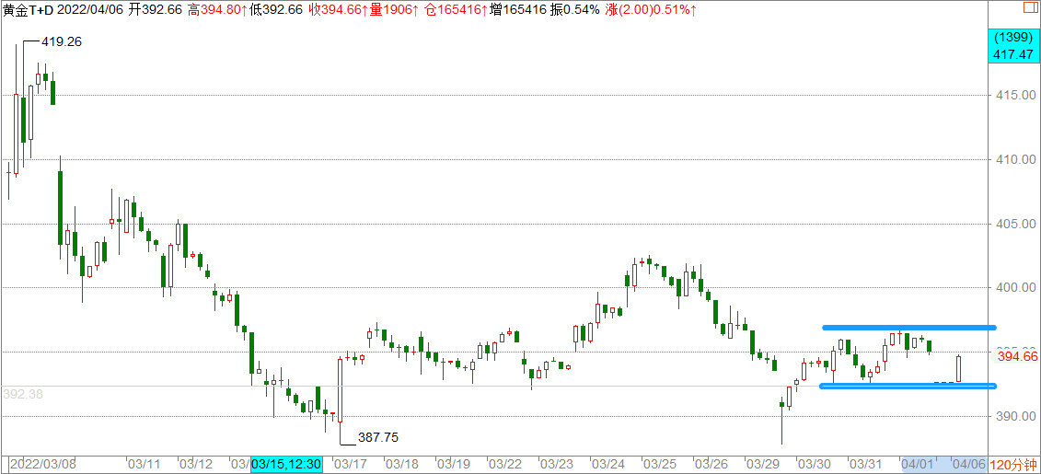
Task: Click the 03/26 date label
Action: pyautogui.click(x=710, y=463)
